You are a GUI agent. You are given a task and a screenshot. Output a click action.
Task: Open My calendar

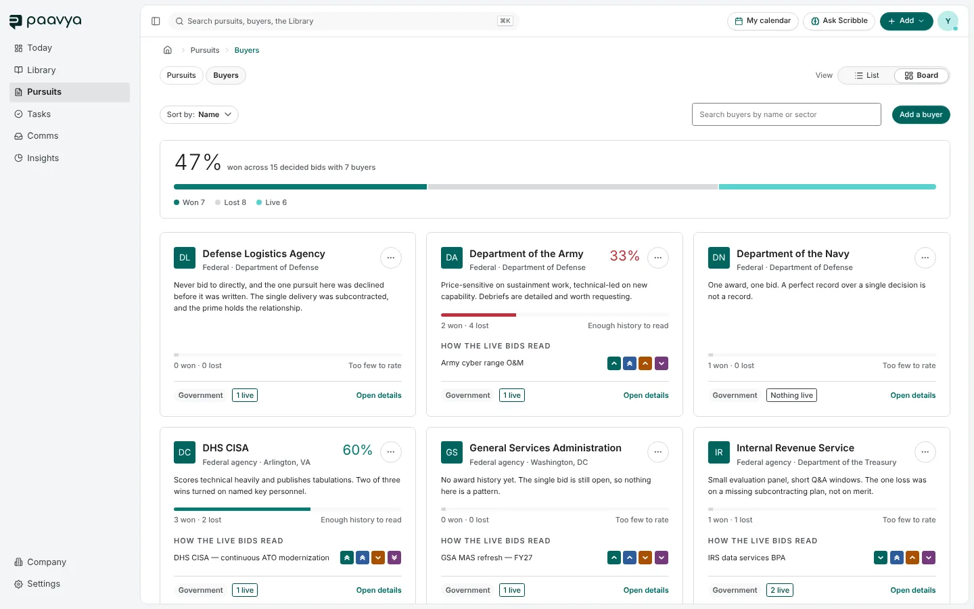[763, 21]
